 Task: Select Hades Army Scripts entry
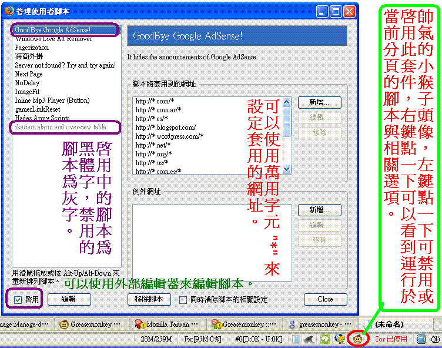tap(66, 118)
